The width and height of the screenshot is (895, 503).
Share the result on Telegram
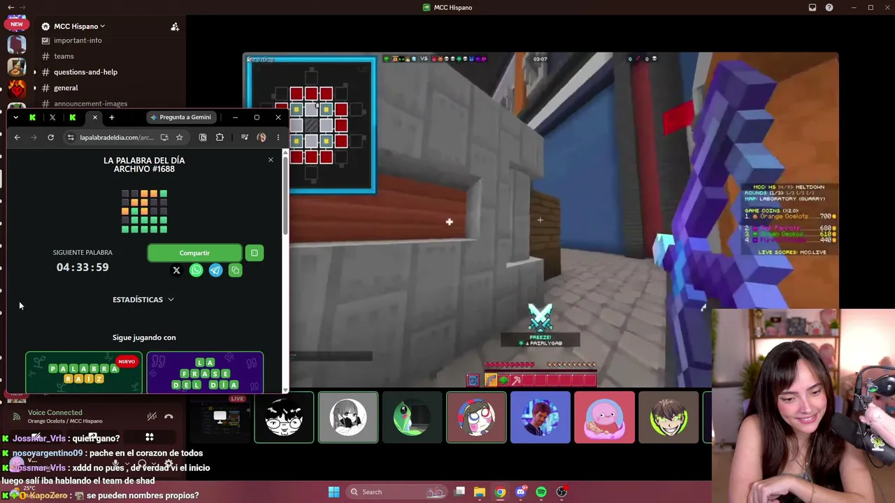click(215, 270)
